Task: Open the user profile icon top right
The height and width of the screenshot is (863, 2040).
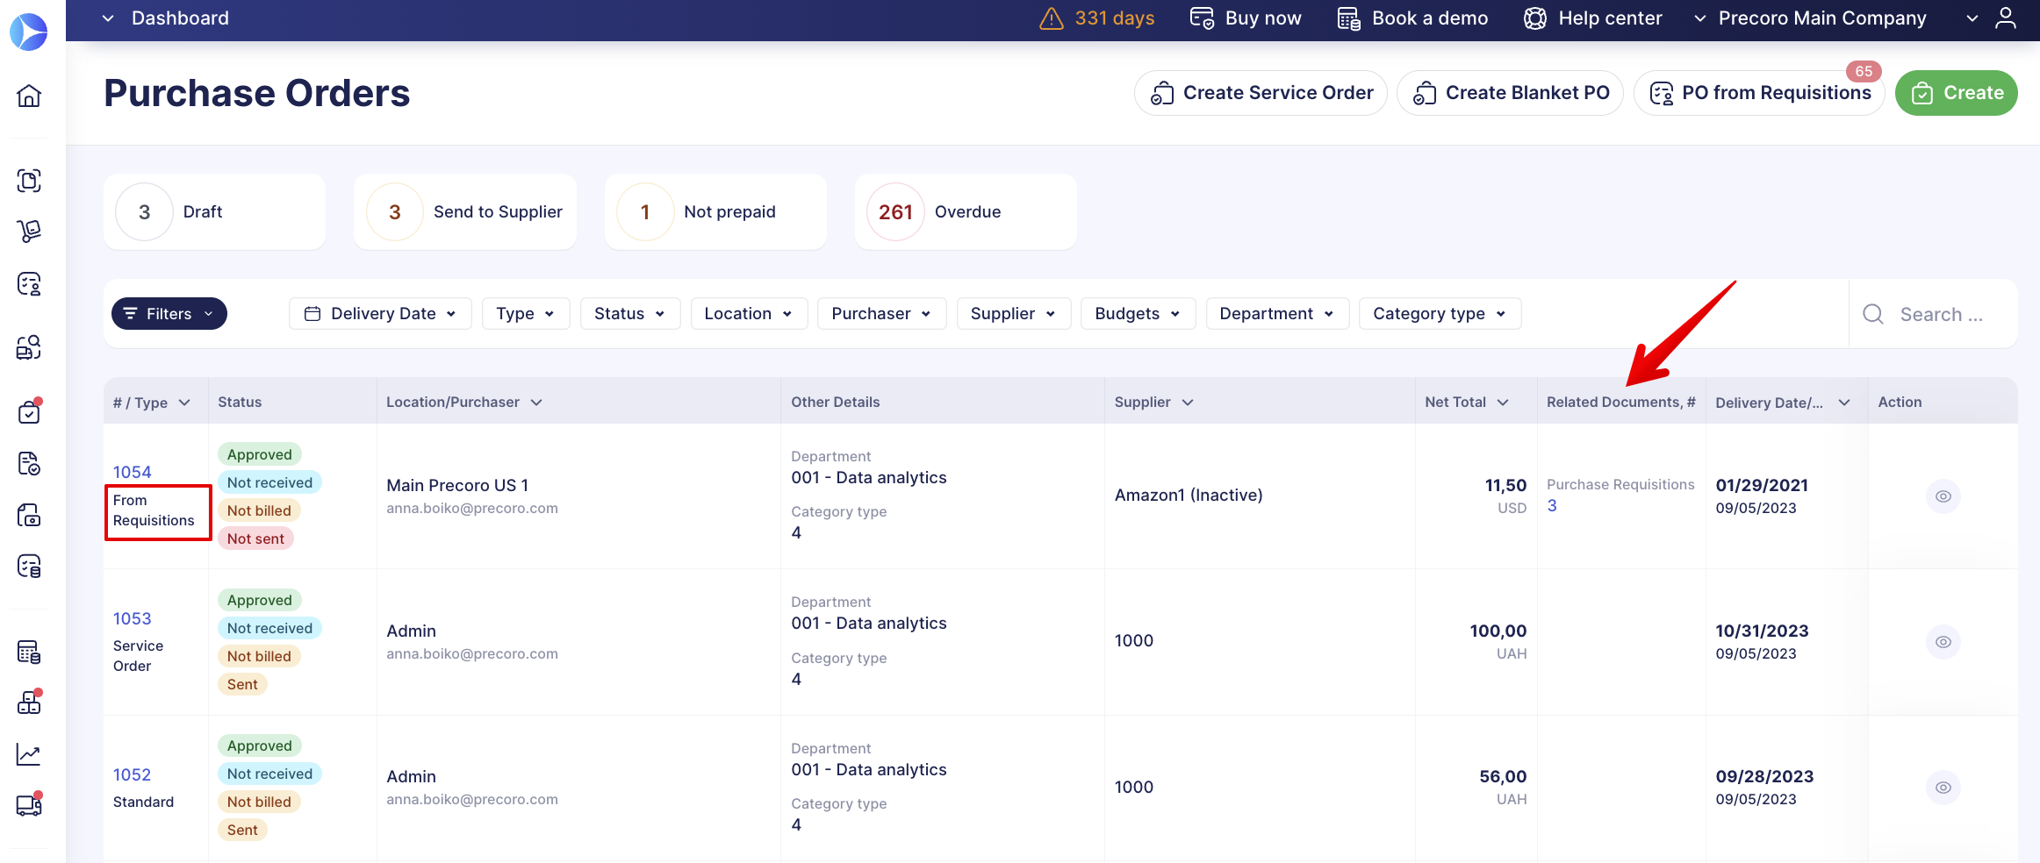Action: pos(2008,18)
